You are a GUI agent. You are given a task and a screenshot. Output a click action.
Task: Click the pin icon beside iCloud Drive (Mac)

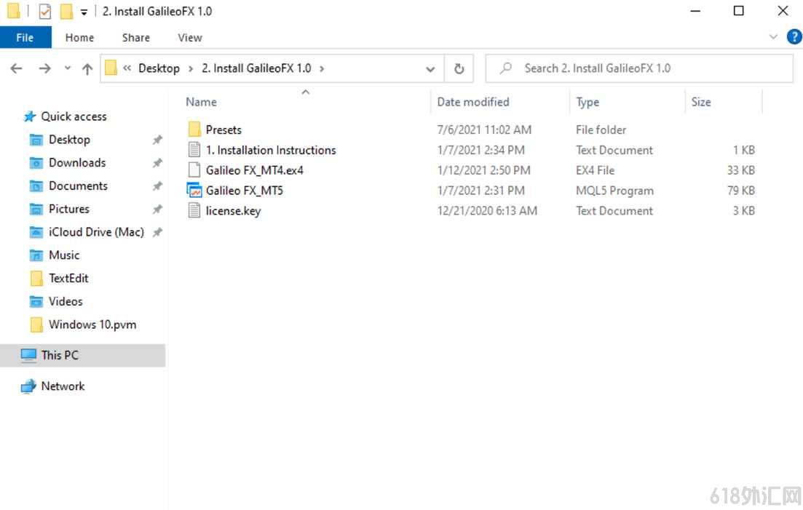[157, 232]
